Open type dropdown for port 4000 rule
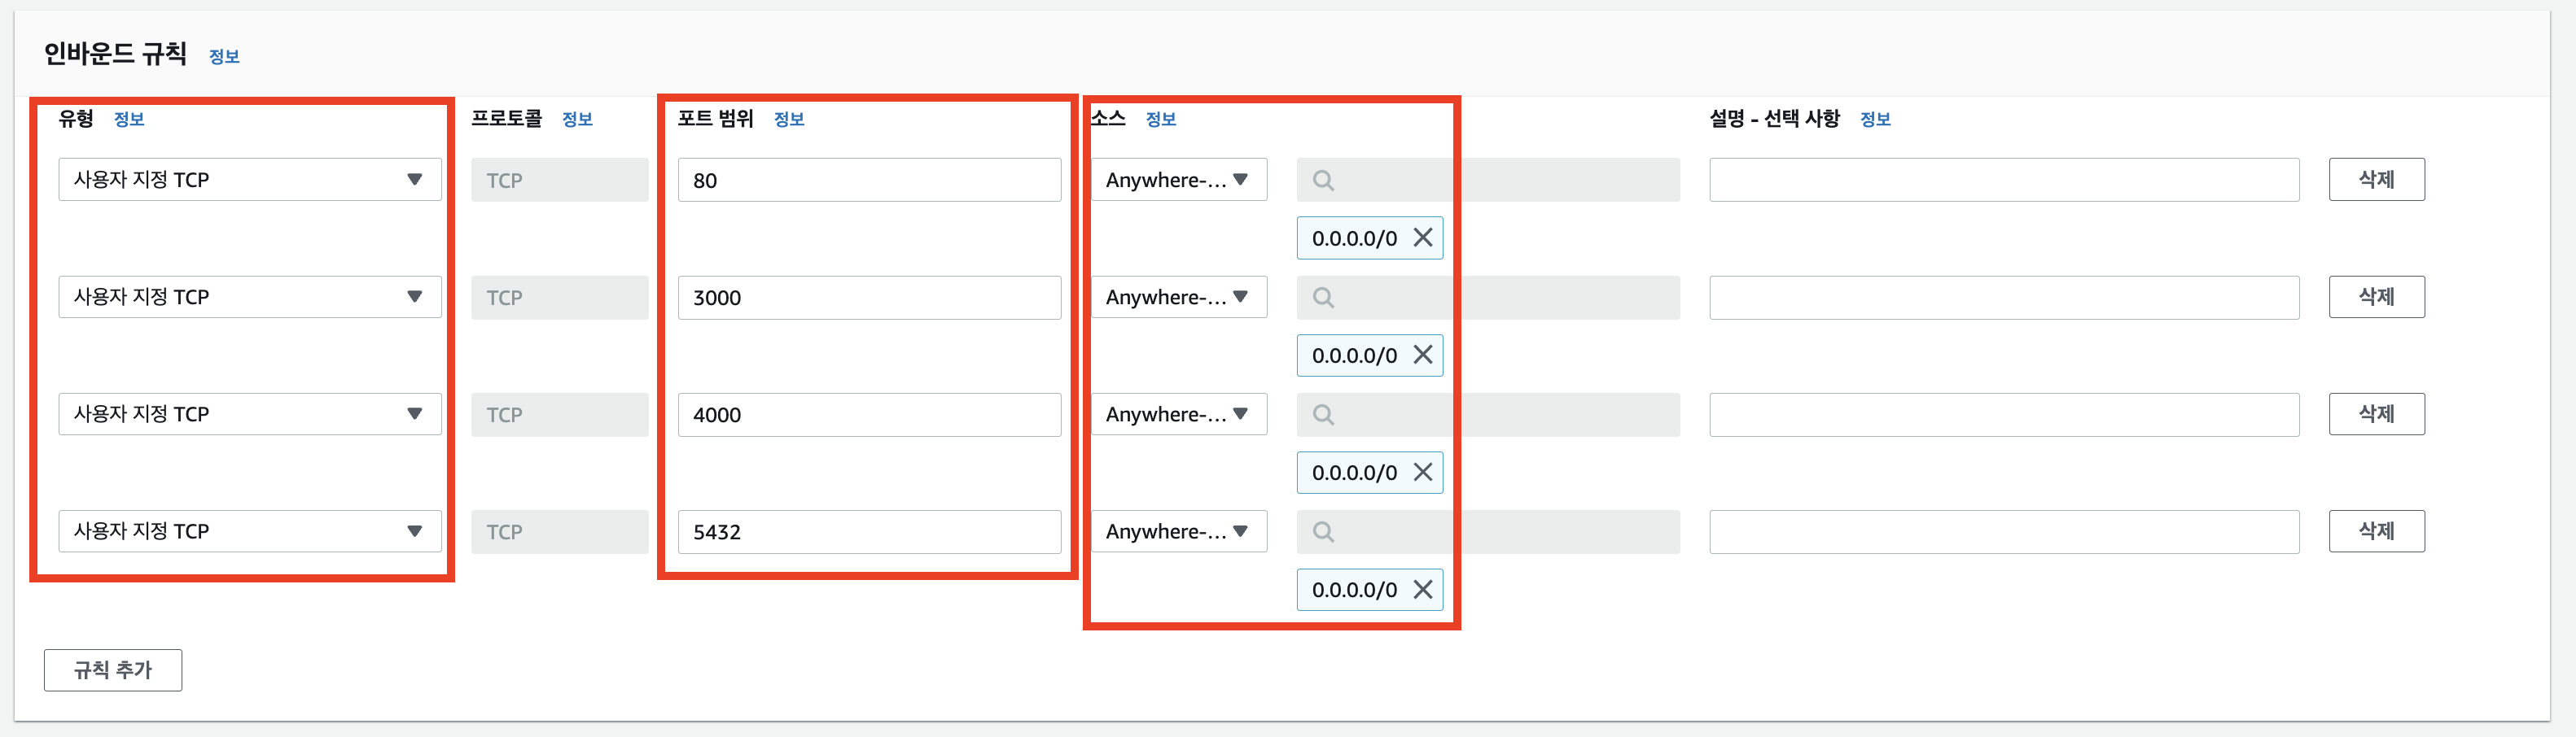This screenshot has width=2576, height=737. 250,413
